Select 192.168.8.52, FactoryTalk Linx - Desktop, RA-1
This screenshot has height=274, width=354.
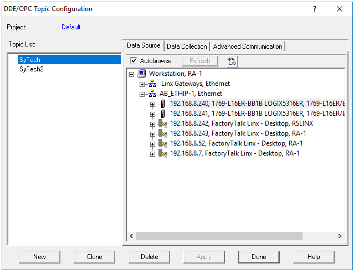(237, 143)
